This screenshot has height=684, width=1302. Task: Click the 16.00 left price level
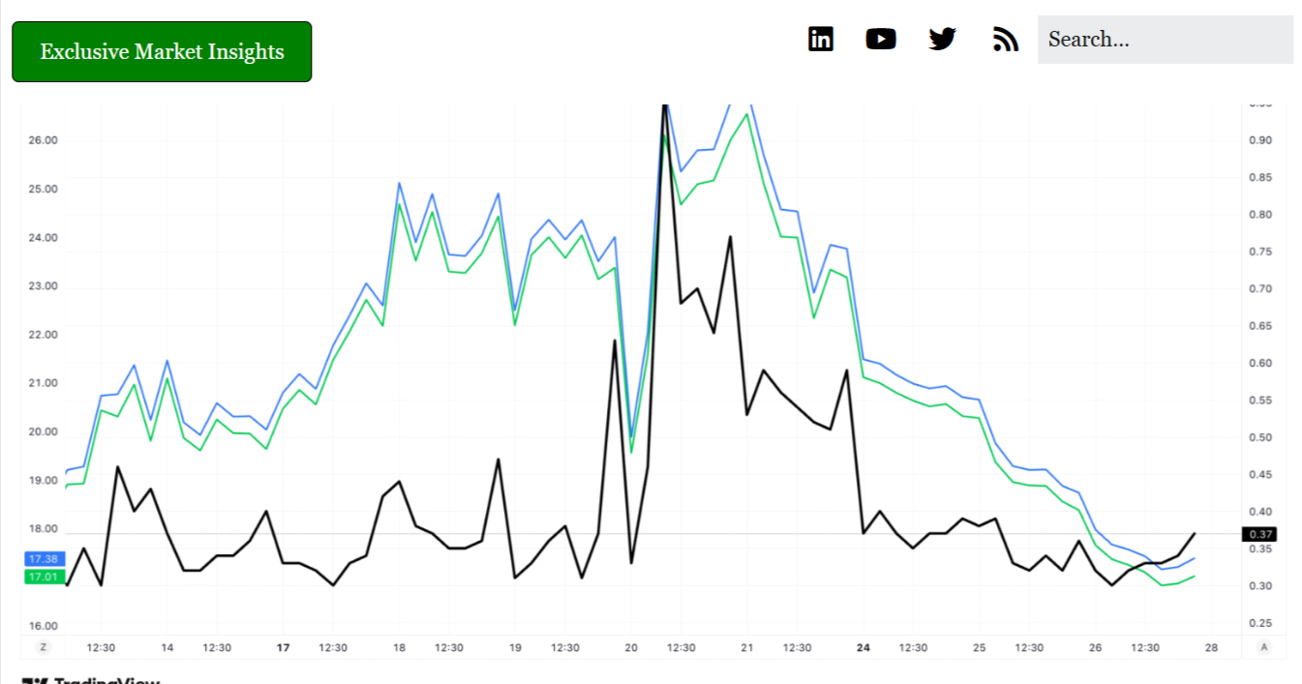[44, 626]
